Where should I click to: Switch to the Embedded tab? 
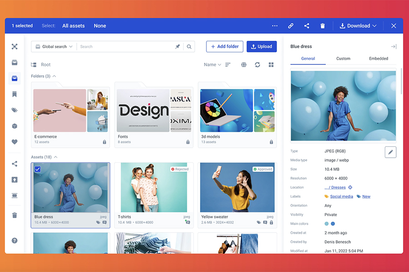click(x=379, y=58)
